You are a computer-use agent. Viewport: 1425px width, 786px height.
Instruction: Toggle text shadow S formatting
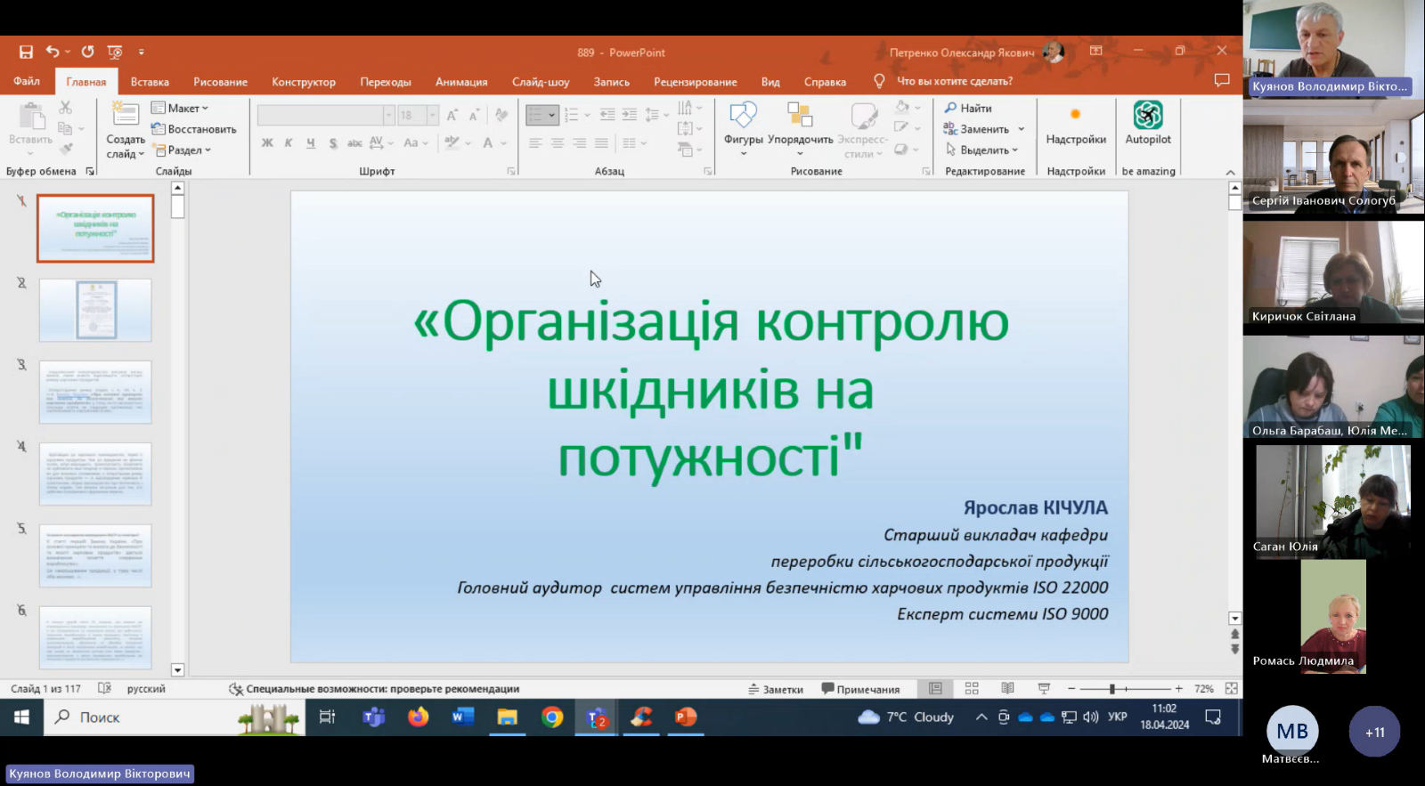click(x=332, y=142)
